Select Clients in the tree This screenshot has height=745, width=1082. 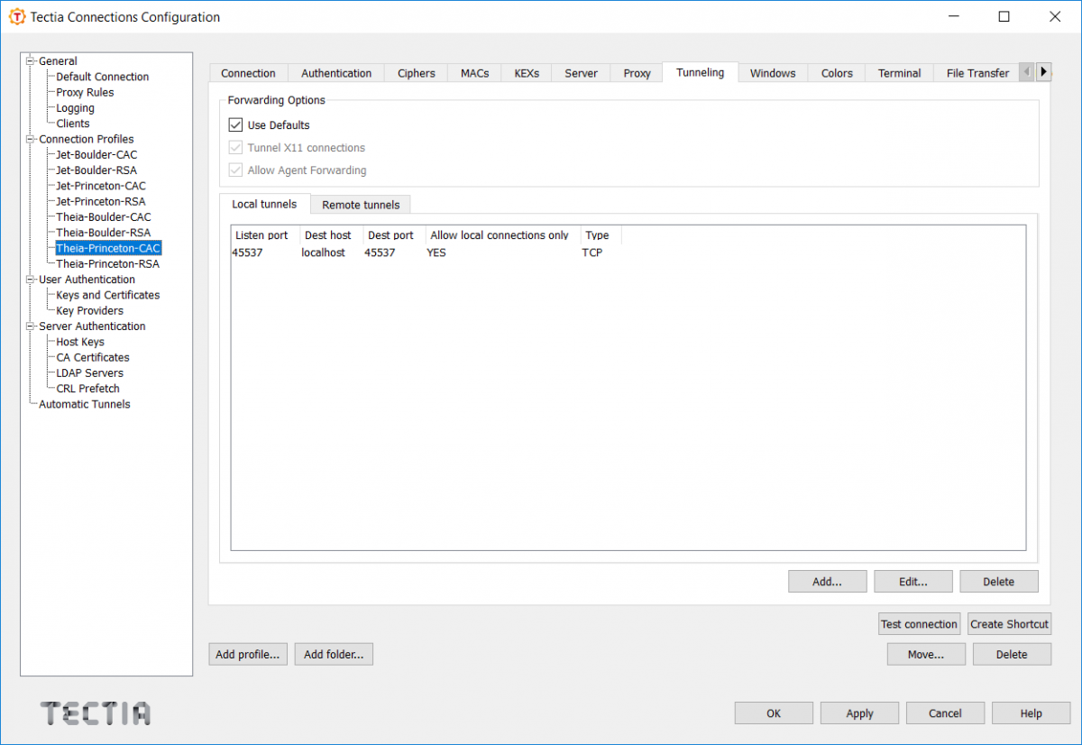[73, 124]
